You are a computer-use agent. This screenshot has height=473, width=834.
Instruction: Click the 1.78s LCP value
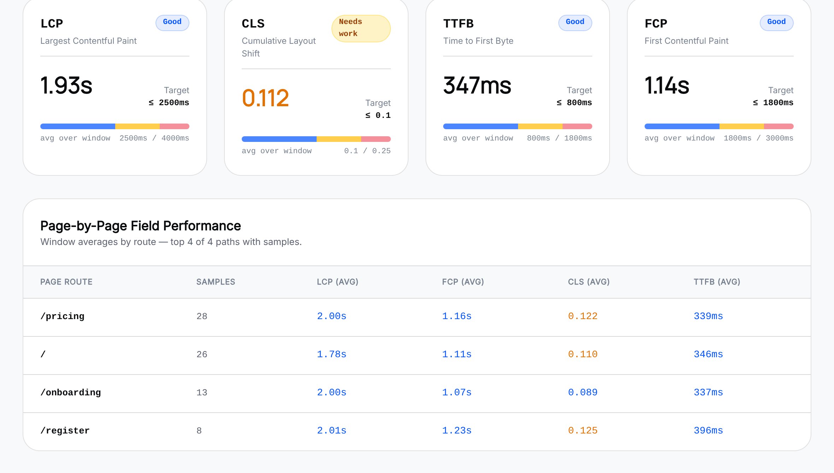pos(332,354)
